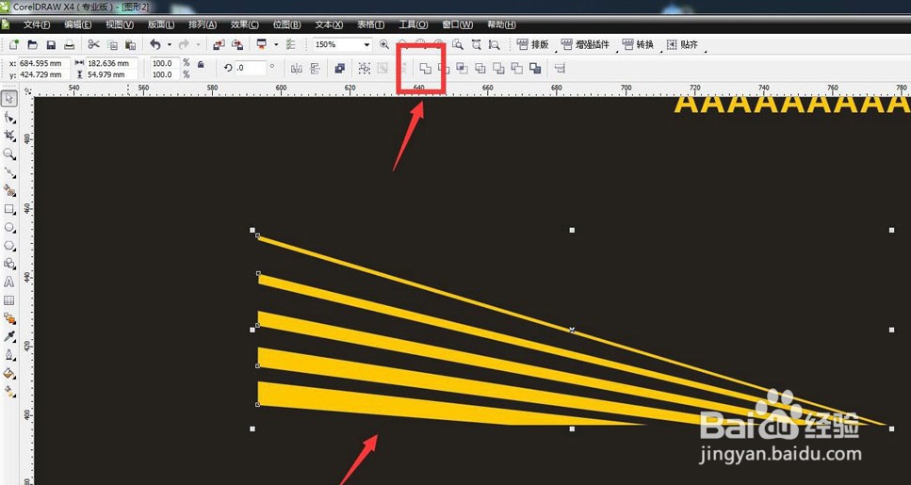Screen dimensions: 911x485
Task: Save the current document
Action: coord(51,44)
